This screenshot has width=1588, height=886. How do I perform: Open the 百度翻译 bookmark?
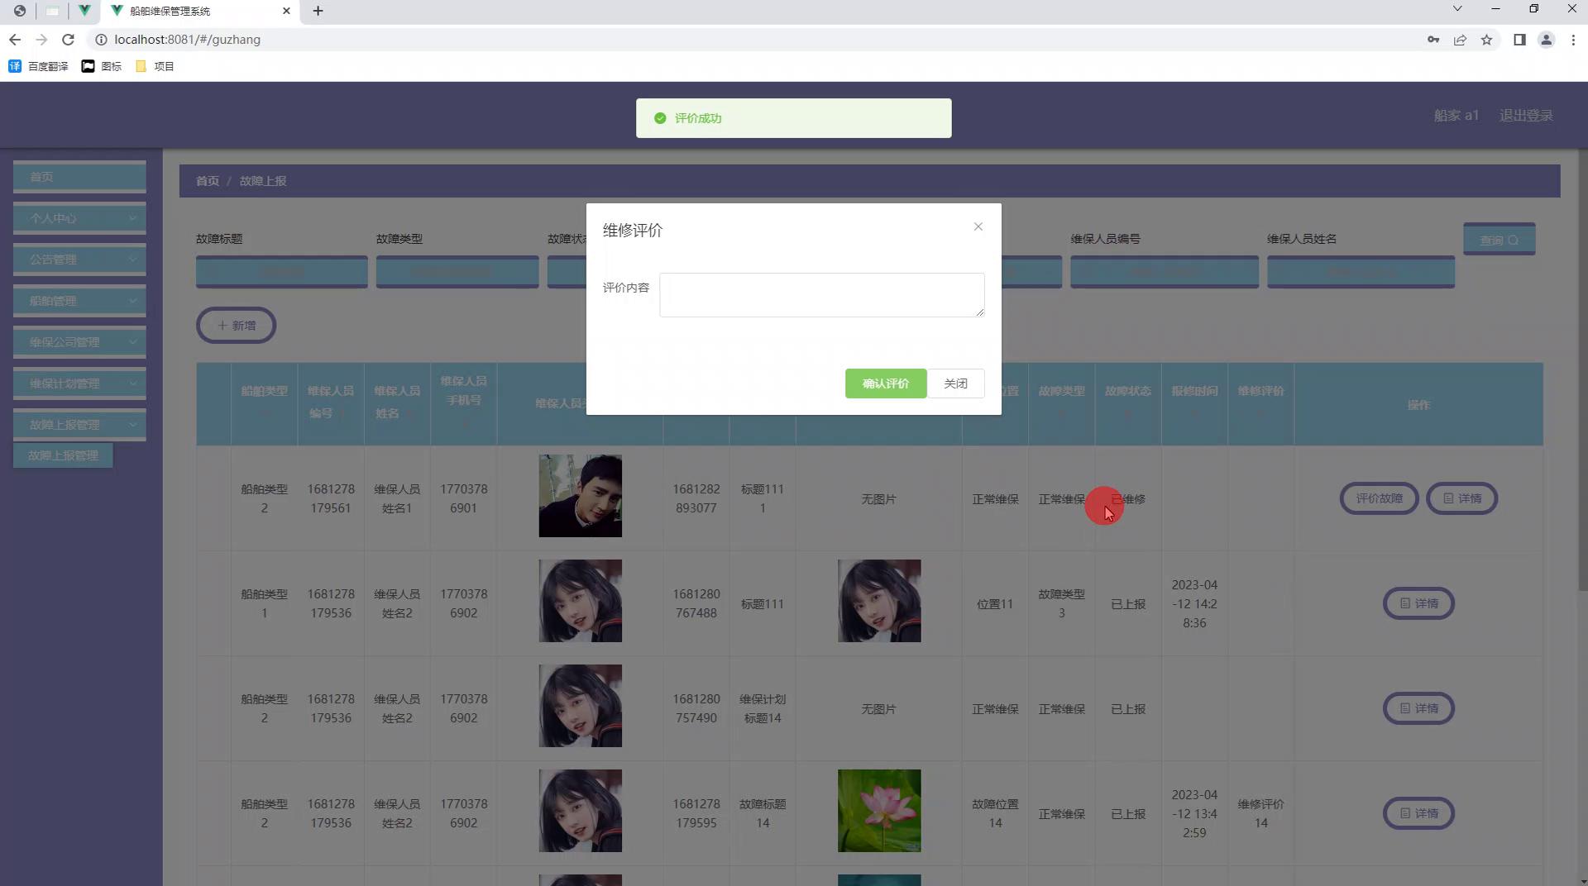[39, 66]
